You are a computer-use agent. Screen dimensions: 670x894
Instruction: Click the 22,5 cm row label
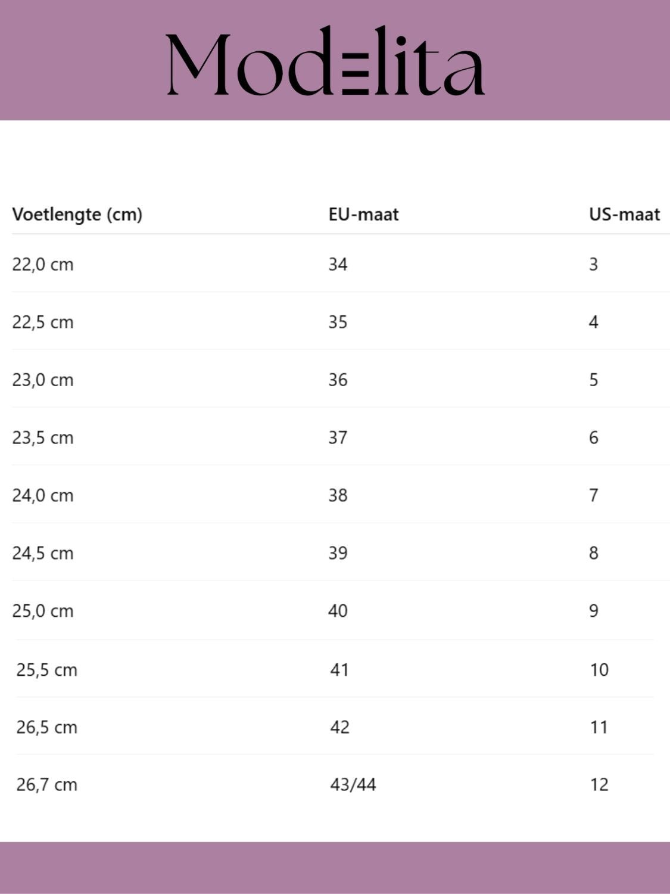(43, 322)
